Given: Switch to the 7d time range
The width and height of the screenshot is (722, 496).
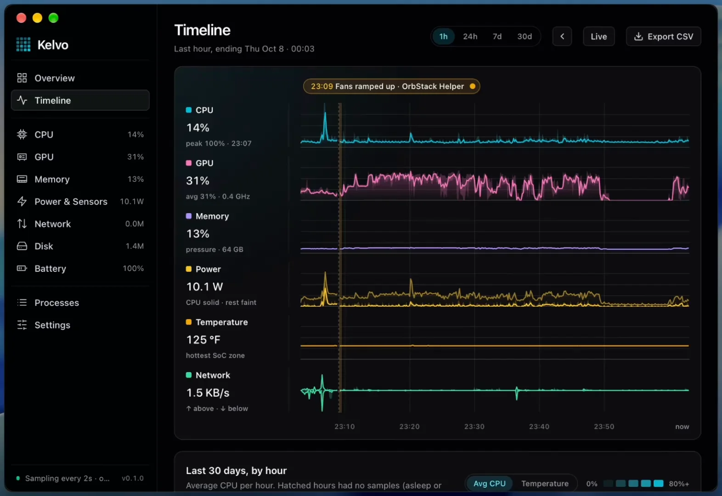Looking at the screenshot, I should (x=497, y=37).
